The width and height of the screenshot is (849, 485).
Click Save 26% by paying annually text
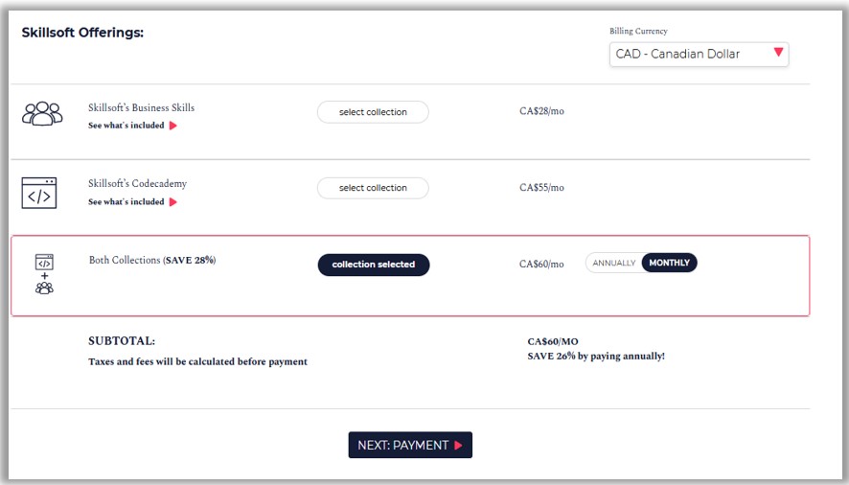[x=595, y=357]
